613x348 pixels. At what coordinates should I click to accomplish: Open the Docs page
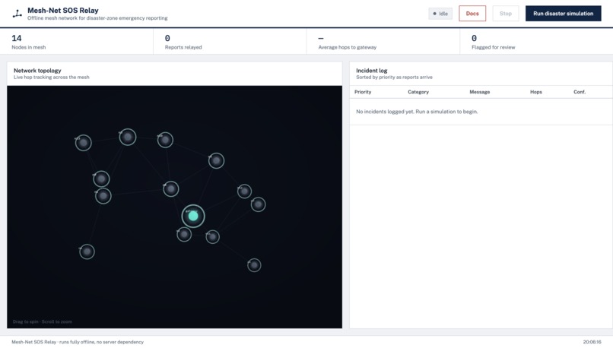[472, 13]
